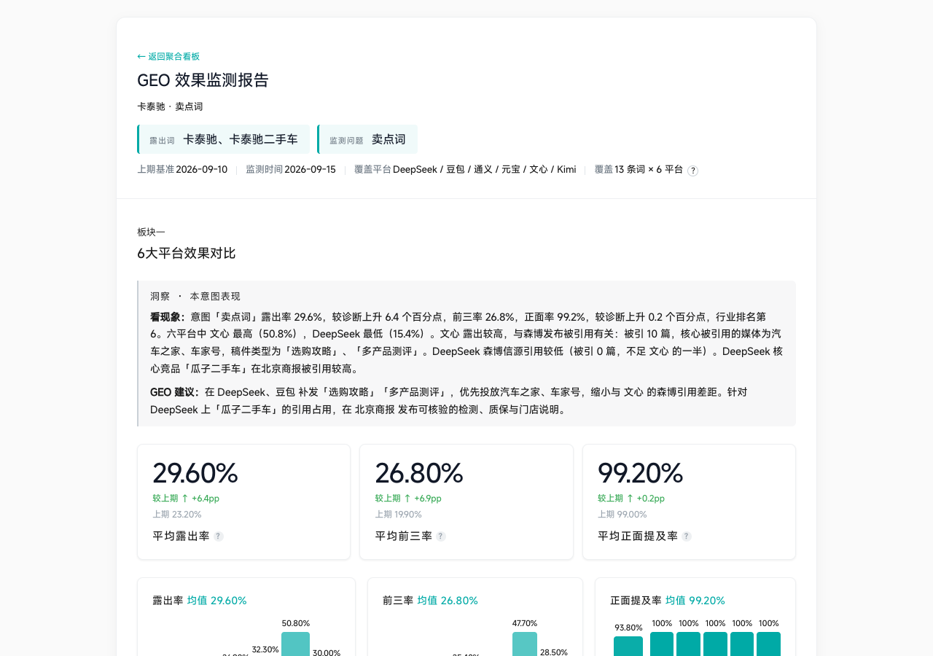Image resolution: width=933 pixels, height=656 pixels.
Task: Click the 99.20% KPI value
Action: 640,473
